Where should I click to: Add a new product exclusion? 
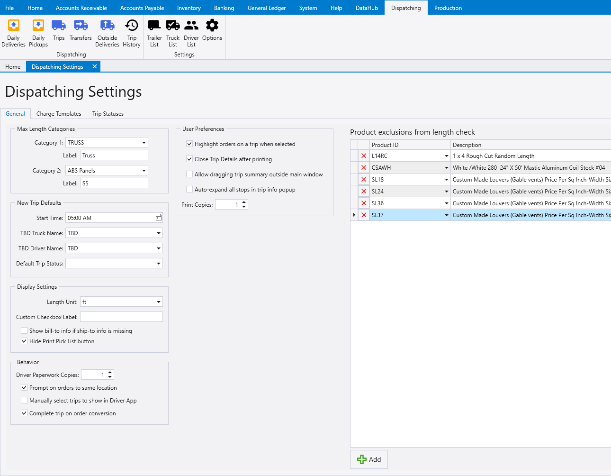pos(368,459)
